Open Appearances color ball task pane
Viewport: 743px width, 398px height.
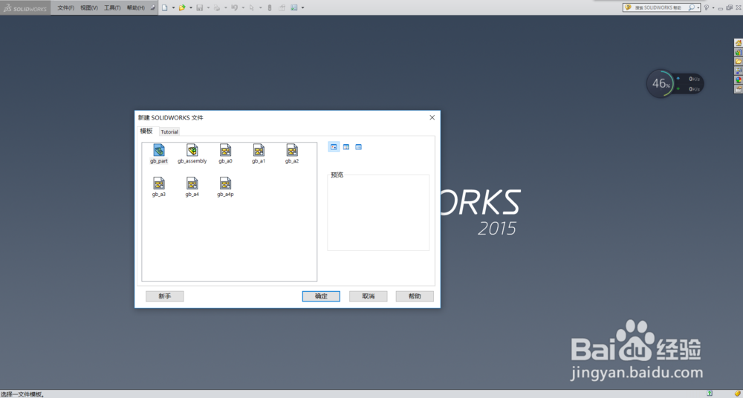(x=739, y=79)
